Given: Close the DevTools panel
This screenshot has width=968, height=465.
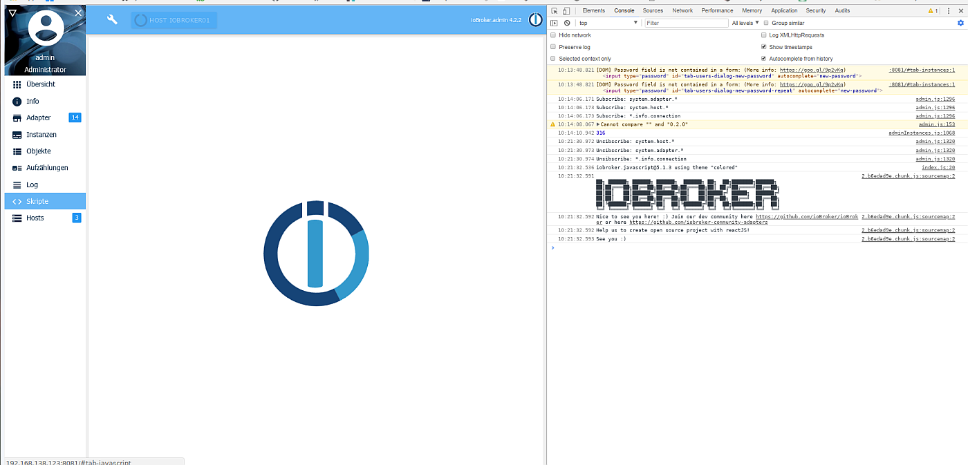Looking at the screenshot, I should point(960,10).
